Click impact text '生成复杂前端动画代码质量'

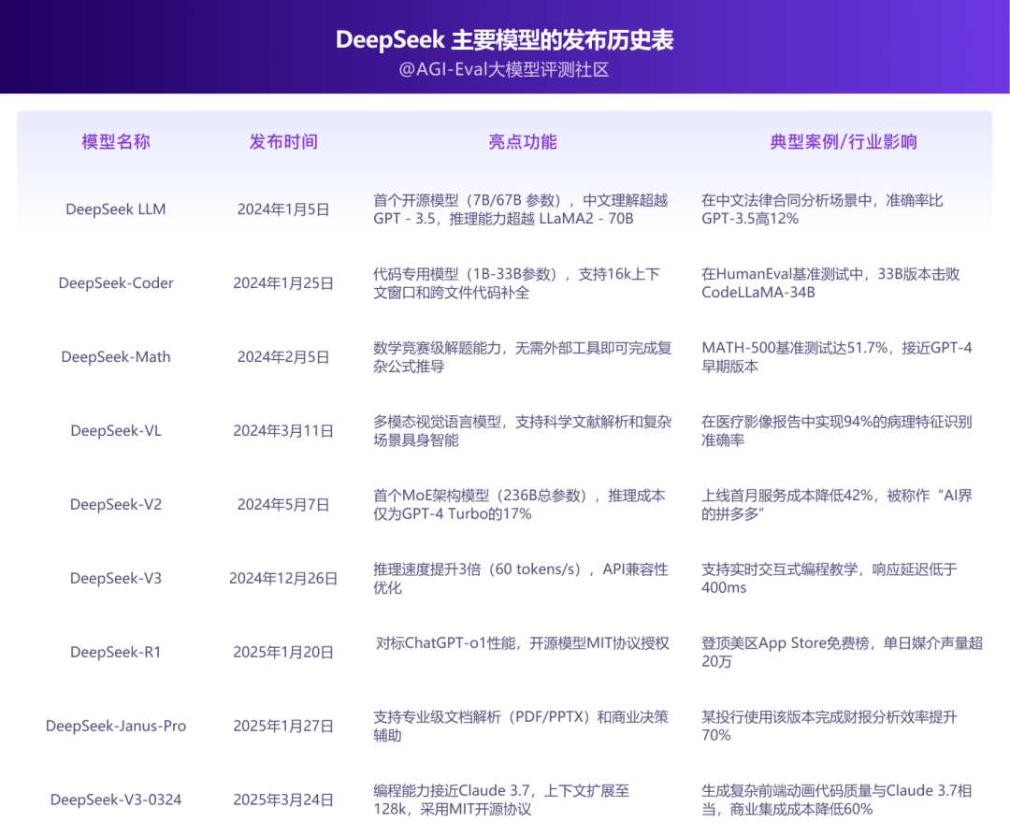[x=786, y=791]
